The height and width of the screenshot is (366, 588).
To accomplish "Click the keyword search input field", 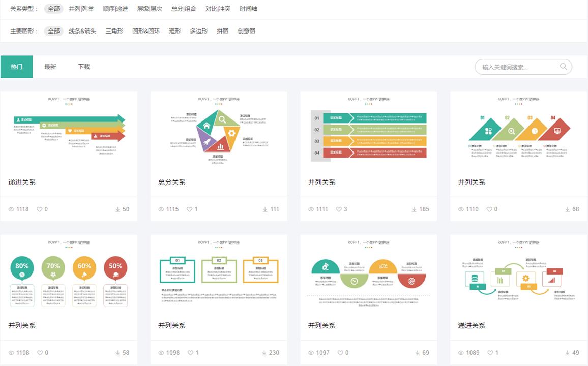I will click(x=519, y=66).
